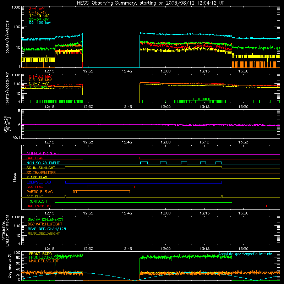
Task: Click the HESSI Observing Summary title text
Action: click(x=150, y=3)
